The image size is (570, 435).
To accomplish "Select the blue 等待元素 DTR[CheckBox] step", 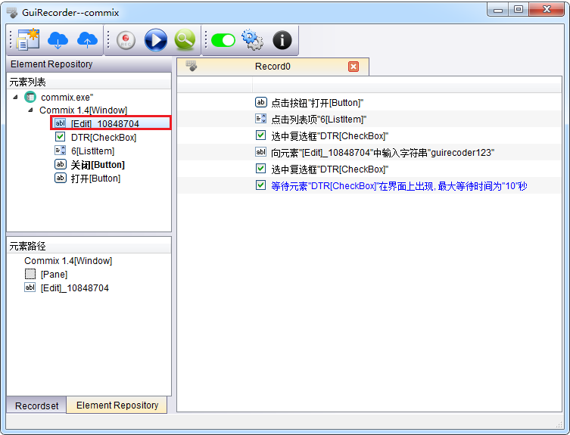I will click(369, 186).
